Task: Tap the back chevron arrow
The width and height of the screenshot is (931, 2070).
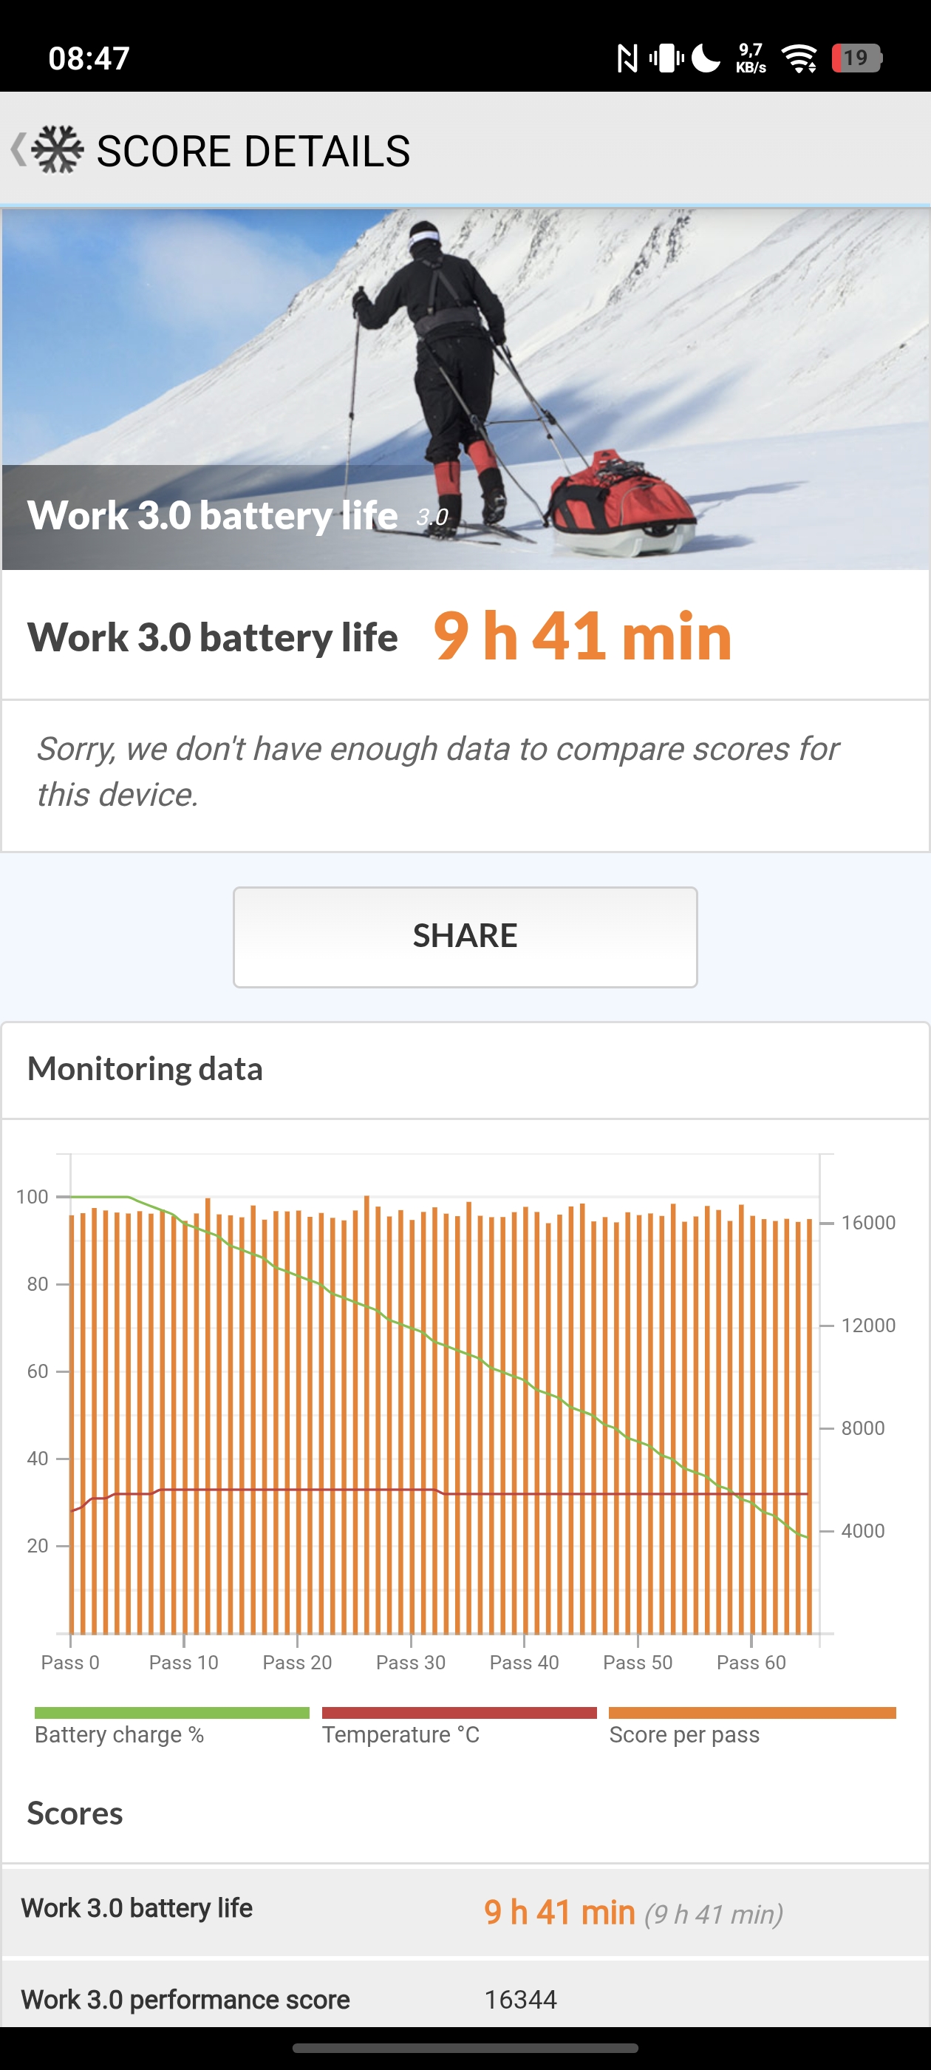Action: (x=18, y=149)
